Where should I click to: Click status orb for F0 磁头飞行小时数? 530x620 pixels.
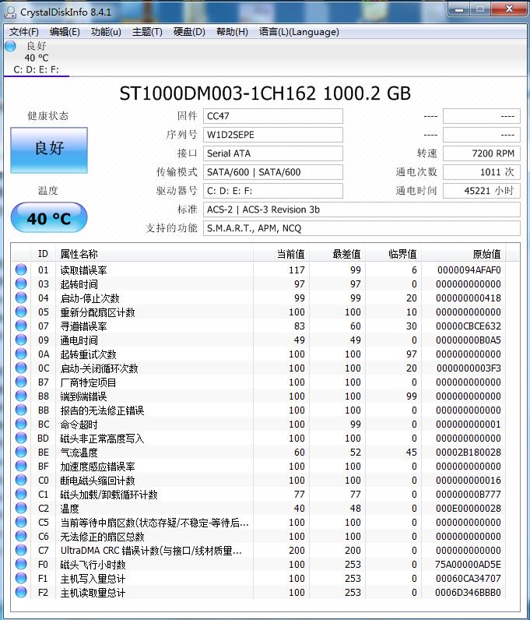[21, 564]
